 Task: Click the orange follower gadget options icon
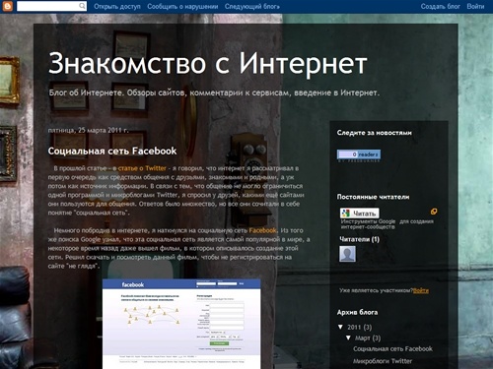tap(434, 212)
